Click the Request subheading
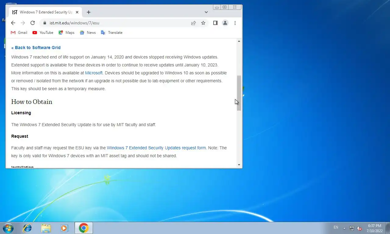This screenshot has width=390, height=234. coord(19,136)
